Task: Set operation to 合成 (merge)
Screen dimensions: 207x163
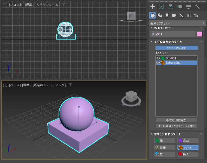Action: [188, 140]
